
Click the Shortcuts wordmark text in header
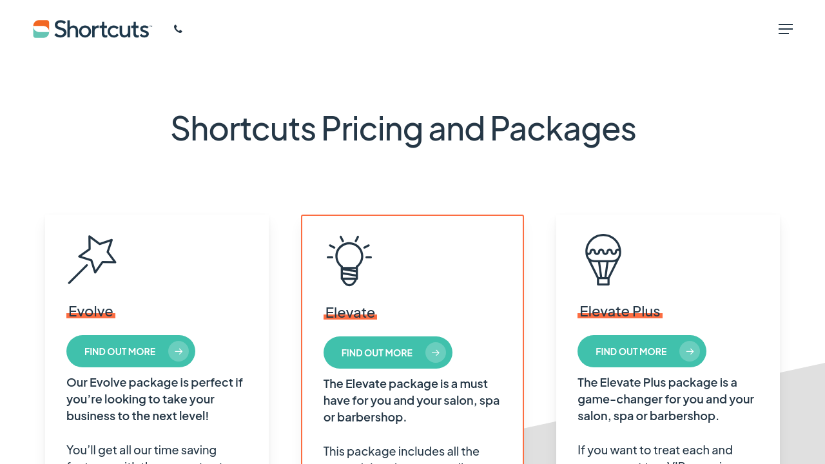coord(102,29)
